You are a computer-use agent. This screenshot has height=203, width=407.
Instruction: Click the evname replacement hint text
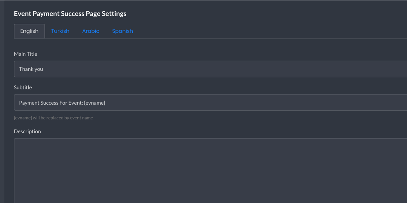53,118
